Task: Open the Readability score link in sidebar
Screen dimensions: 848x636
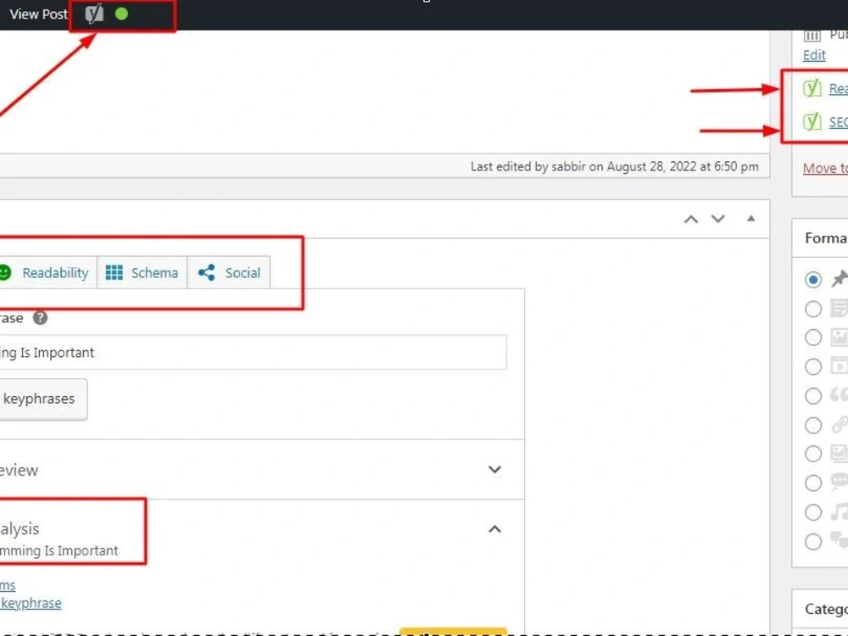Action: click(839, 89)
